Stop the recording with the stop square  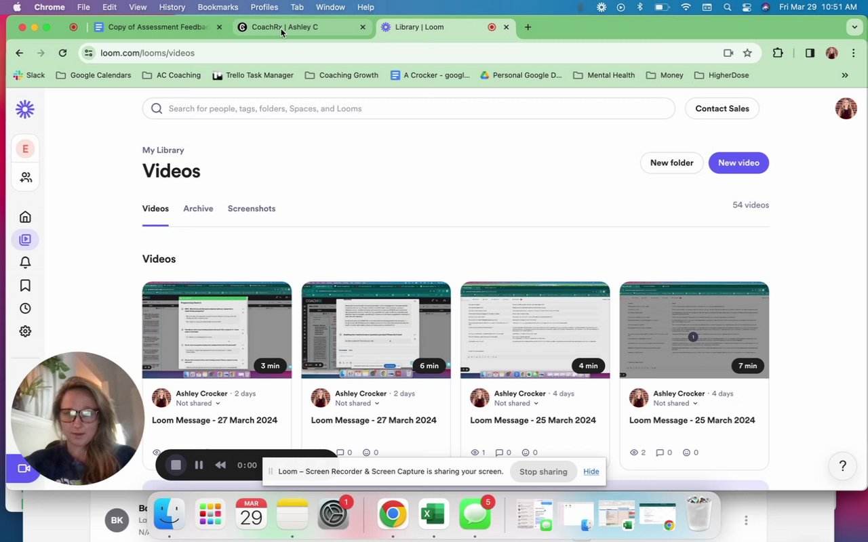point(176,465)
